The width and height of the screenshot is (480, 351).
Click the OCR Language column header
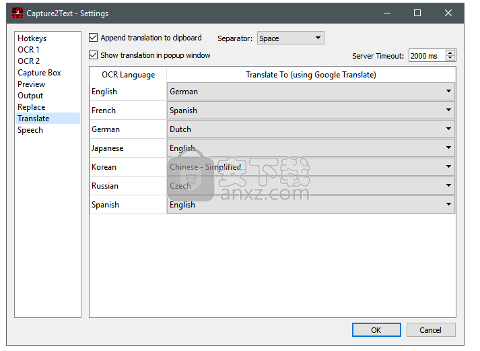point(129,75)
